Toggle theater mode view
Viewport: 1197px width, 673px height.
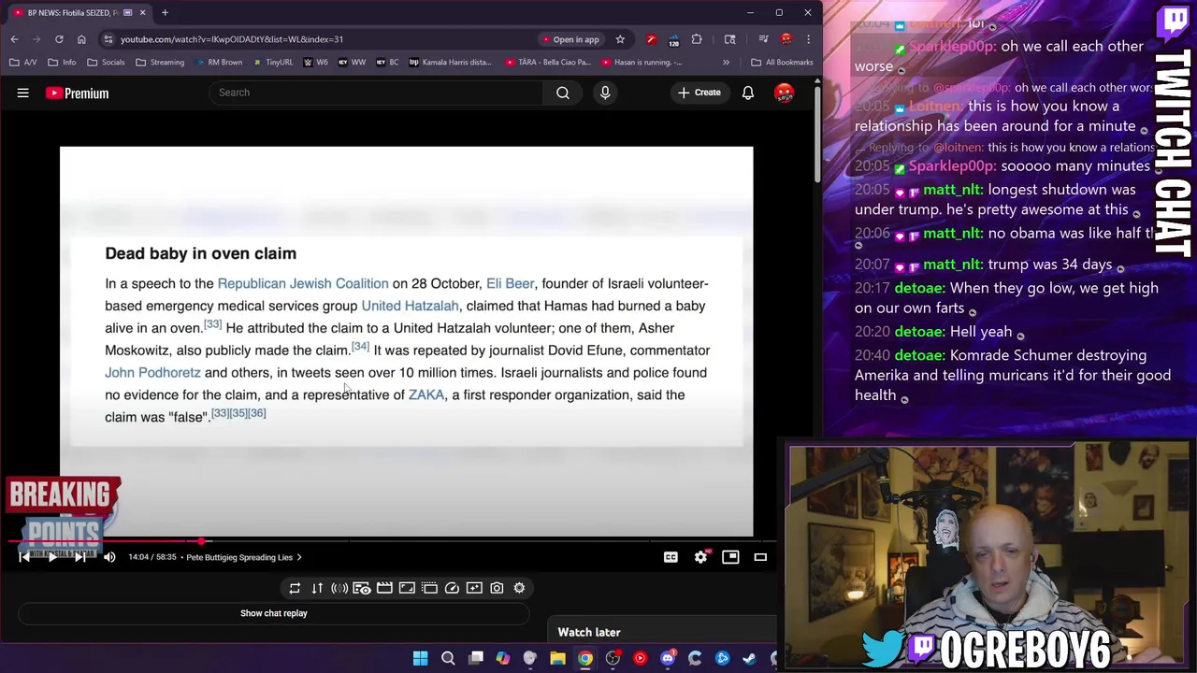(x=760, y=557)
